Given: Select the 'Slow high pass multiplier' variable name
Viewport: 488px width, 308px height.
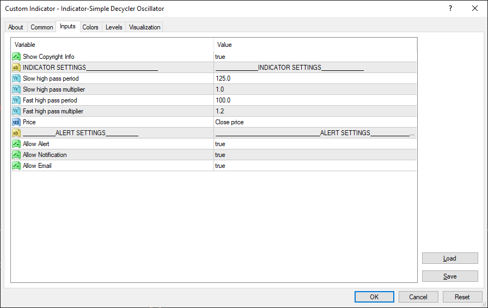Looking at the screenshot, I should (54, 89).
